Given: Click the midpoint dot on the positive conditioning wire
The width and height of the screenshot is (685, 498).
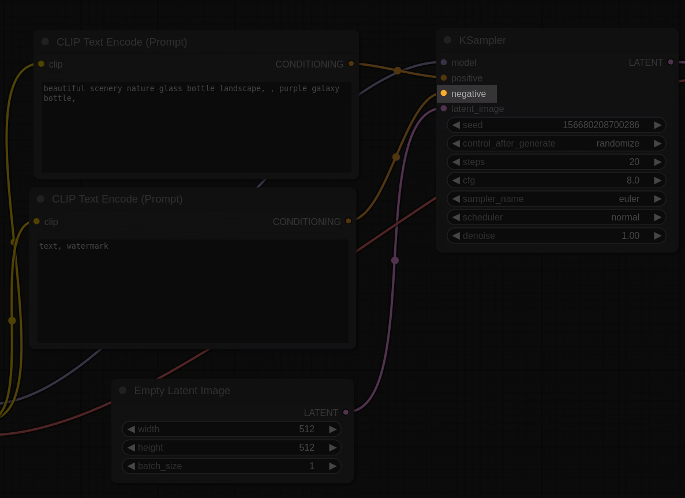Looking at the screenshot, I should pyautogui.click(x=398, y=70).
